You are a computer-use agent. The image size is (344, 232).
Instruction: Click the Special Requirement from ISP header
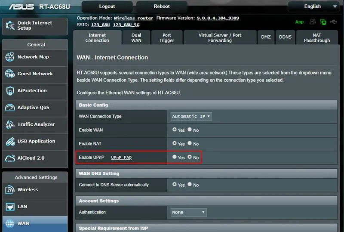point(206,228)
